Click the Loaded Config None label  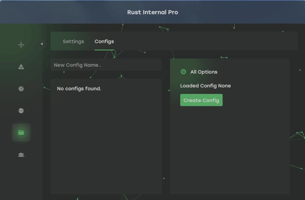point(206,86)
